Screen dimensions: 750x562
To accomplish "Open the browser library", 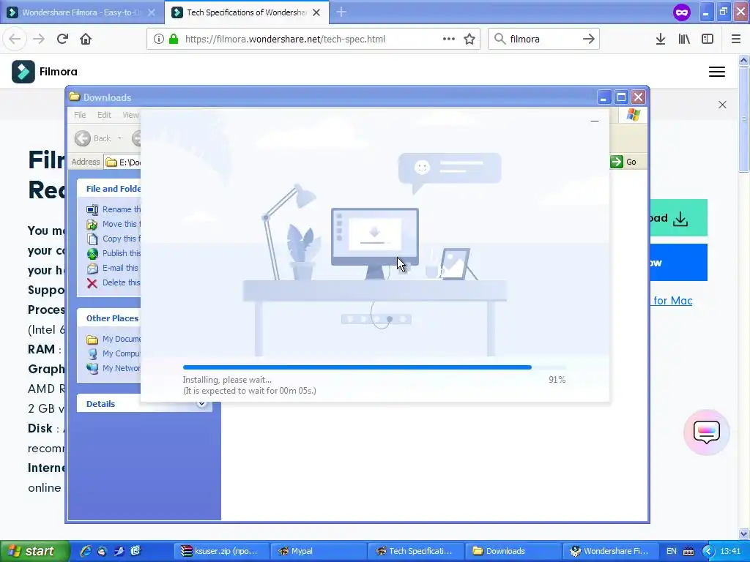I will (x=684, y=39).
